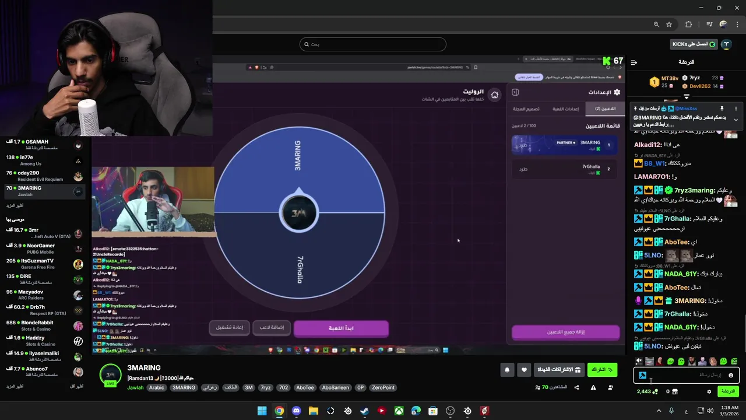Open pinned message three-dot menu
Image resolution: width=746 pixels, height=420 pixels.
[736, 108]
